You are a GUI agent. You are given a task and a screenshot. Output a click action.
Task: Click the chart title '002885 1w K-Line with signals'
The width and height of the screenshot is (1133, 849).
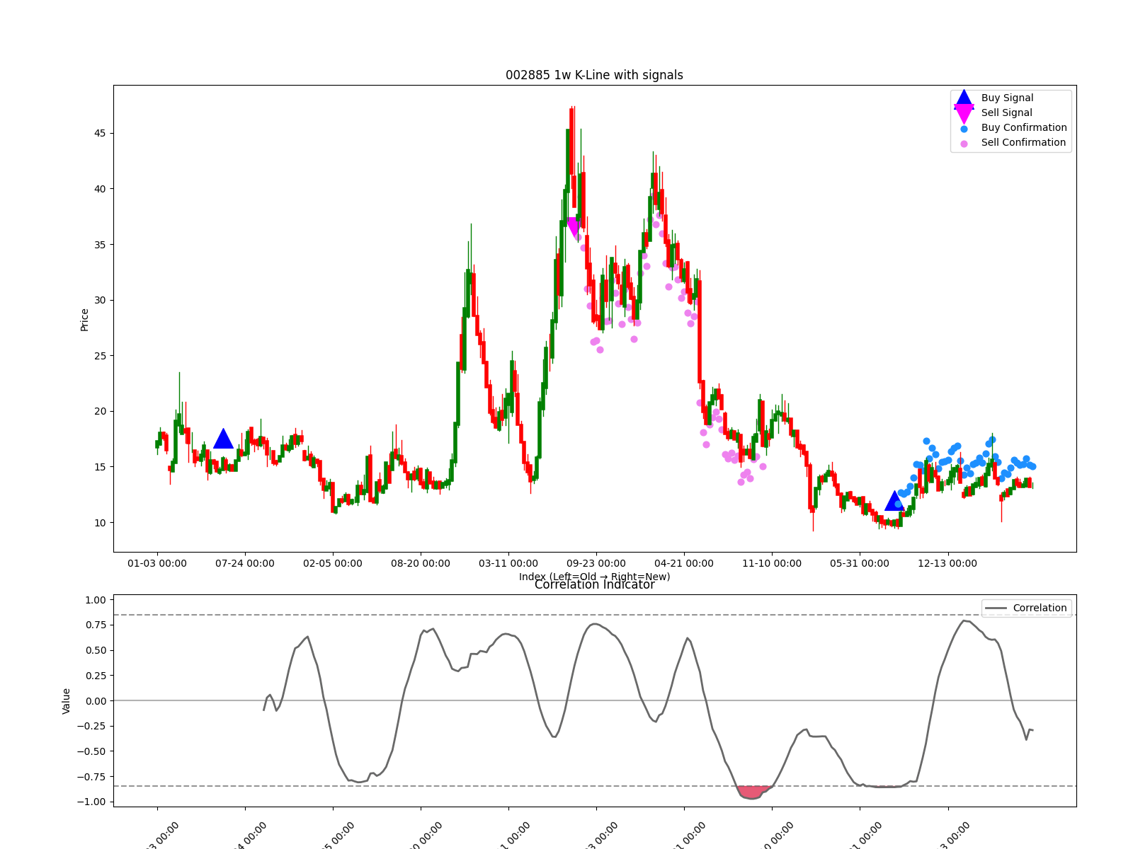click(x=594, y=75)
